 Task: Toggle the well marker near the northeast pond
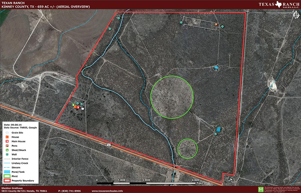point(216,134)
